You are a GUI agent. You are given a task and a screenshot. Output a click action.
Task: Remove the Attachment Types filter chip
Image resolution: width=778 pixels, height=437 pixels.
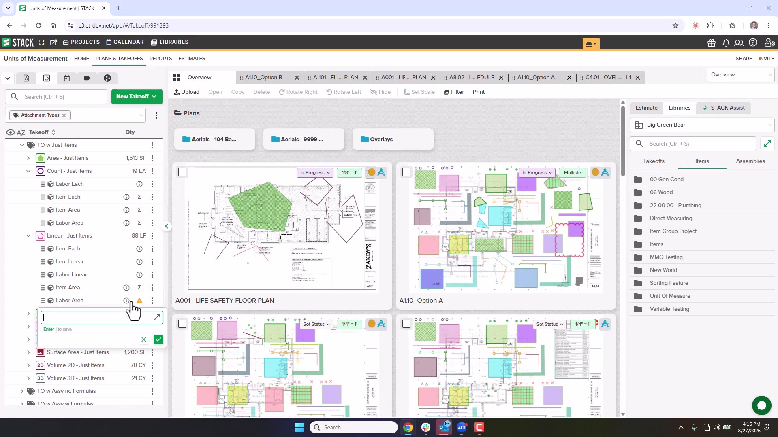click(x=64, y=115)
